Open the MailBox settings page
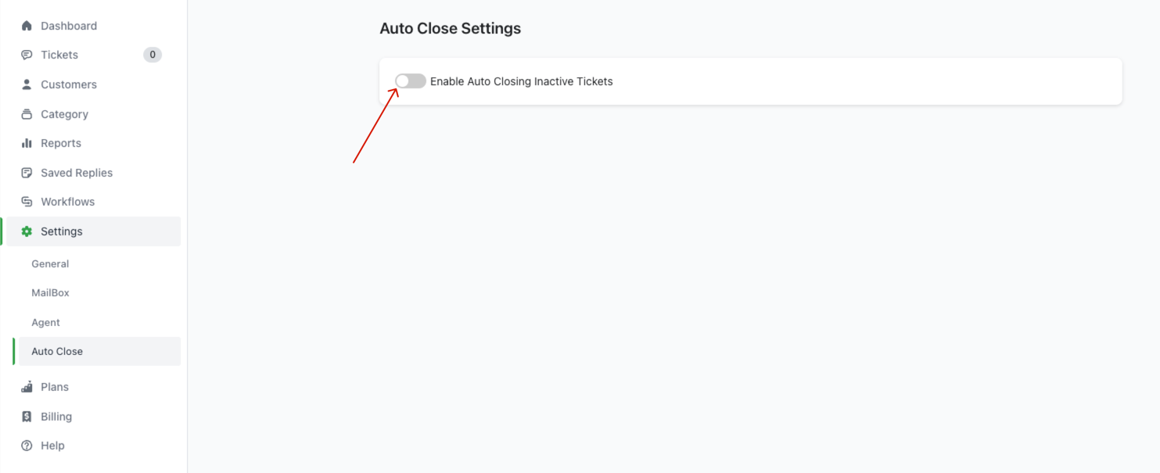Image resolution: width=1160 pixels, height=473 pixels. point(50,293)
